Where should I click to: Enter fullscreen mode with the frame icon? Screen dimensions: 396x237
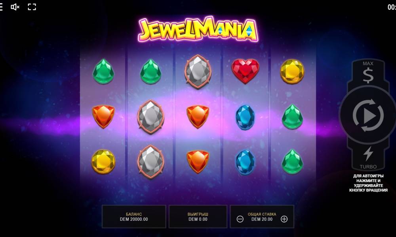click(32, 7)
